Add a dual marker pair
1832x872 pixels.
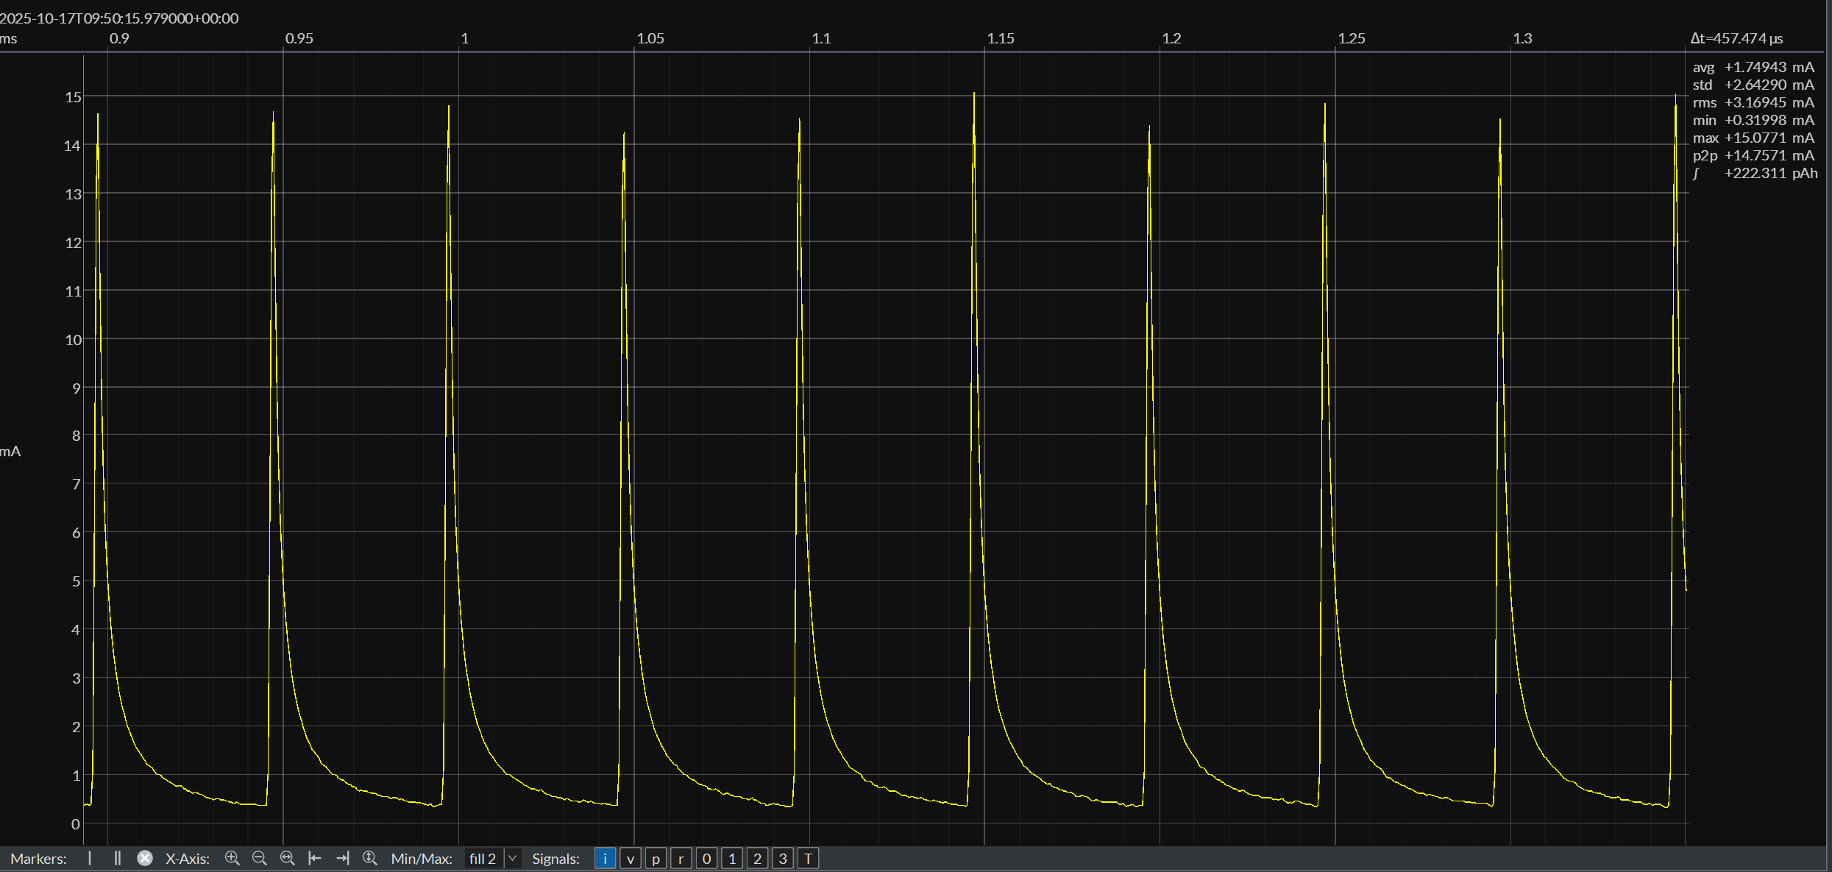[x=117, y=858]
